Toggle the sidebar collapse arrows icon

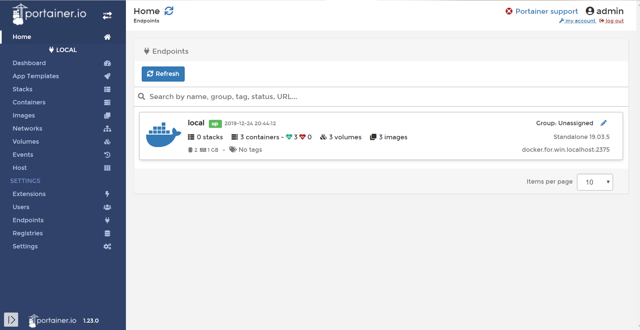pos(107,15)
